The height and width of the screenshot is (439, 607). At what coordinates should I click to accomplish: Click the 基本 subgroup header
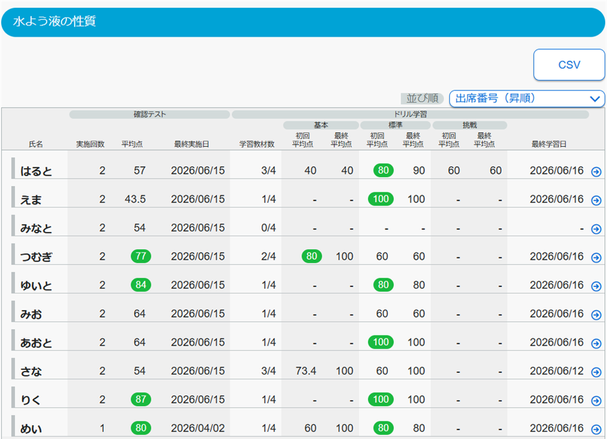pyautogui.click(x=321, y=126)
